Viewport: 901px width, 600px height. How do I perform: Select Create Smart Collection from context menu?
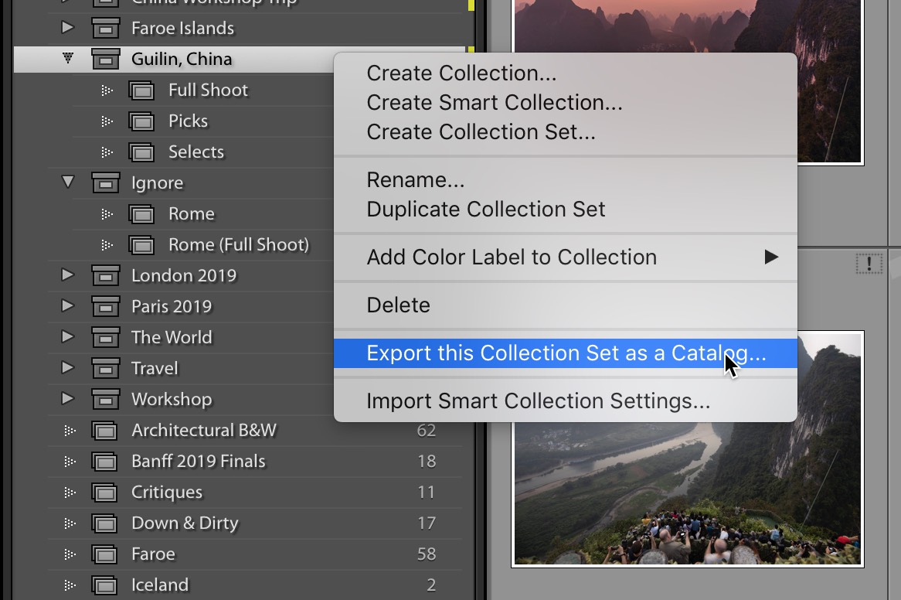point(495,103)
